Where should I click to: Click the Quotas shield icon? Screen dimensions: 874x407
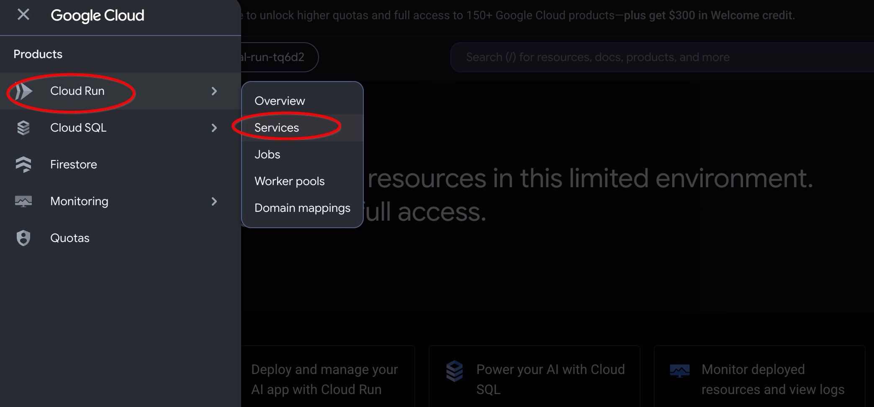(23, 238)
